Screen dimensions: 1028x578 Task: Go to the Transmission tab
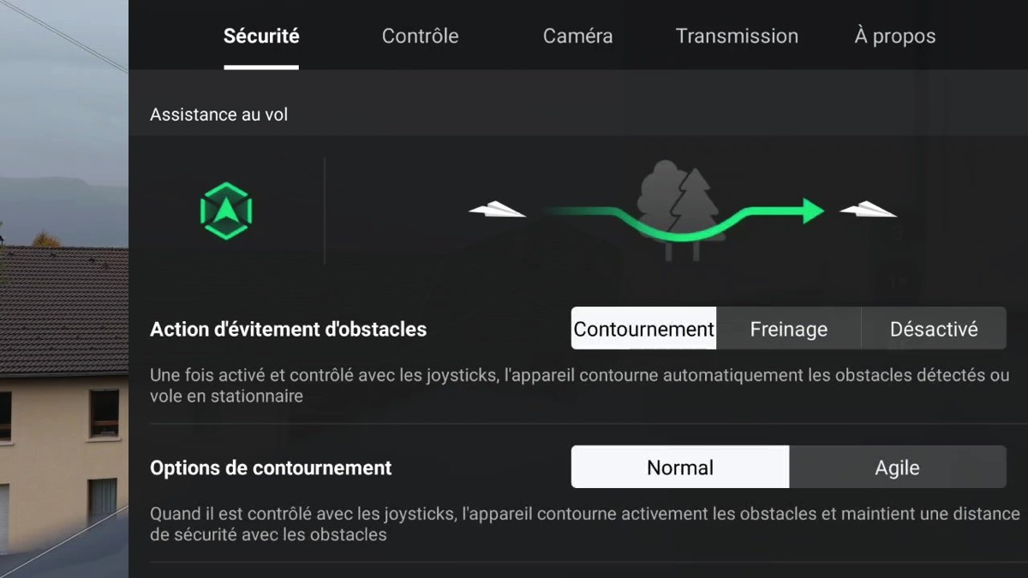coord(737,36)
